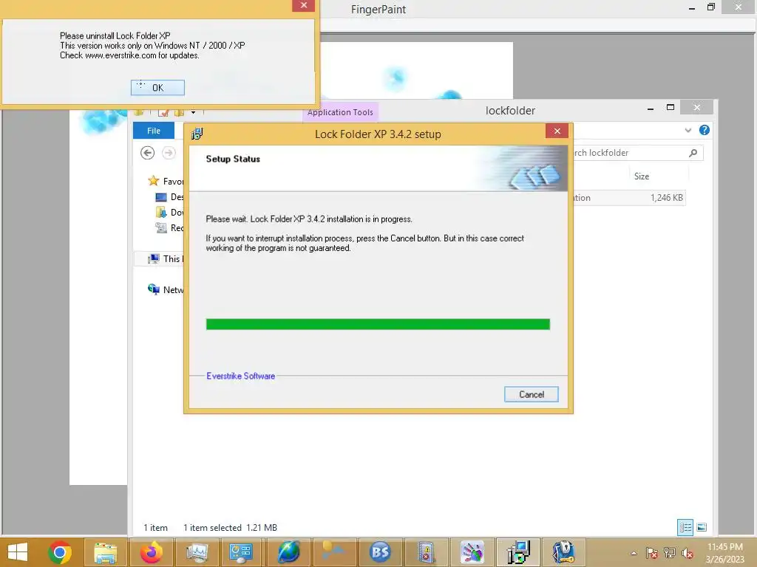Open the BS taskbar application icon
The image size is (757, 567).
point(381,552)
